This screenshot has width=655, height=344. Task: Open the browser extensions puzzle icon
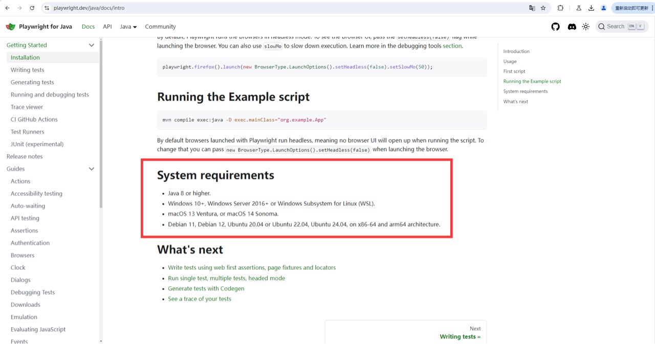[560, 8]
